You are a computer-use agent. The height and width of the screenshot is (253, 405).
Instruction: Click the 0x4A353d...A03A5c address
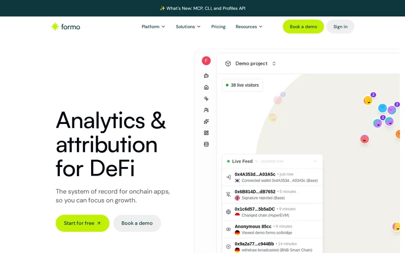pyautogui.click(x=255, y=174)
